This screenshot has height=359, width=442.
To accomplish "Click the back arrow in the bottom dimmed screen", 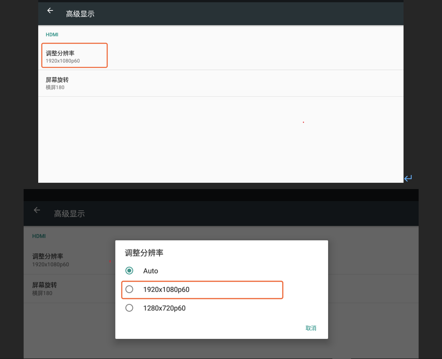I will 37,210.
